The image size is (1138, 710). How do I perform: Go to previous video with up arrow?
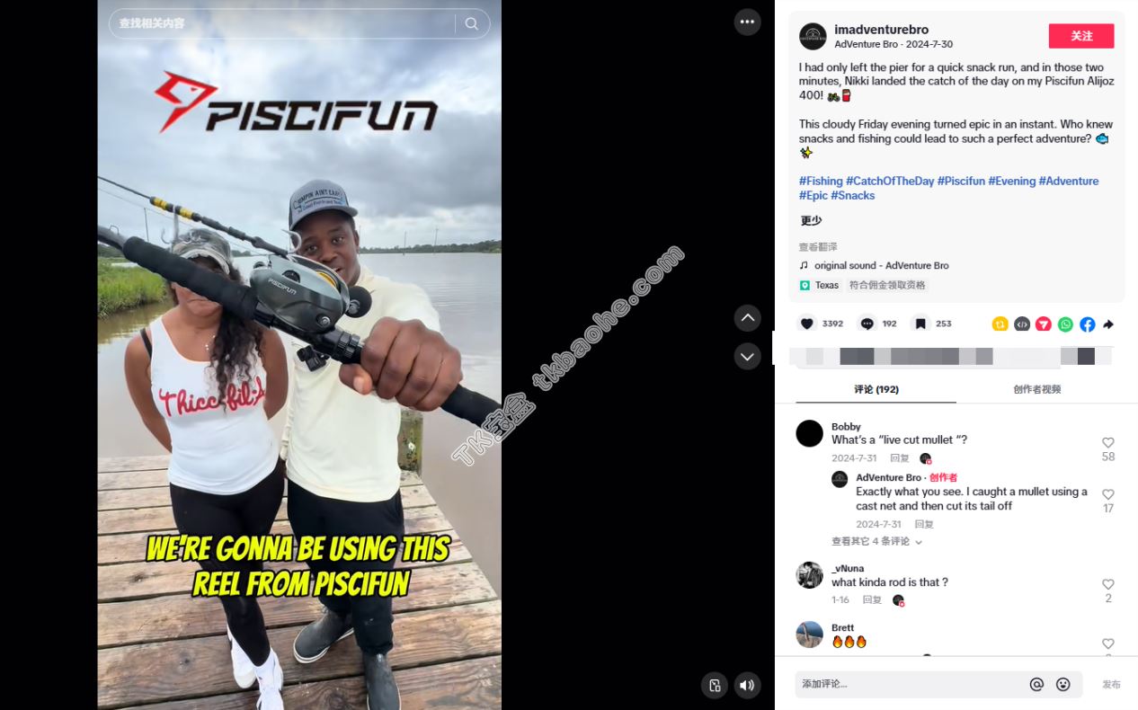747,318
